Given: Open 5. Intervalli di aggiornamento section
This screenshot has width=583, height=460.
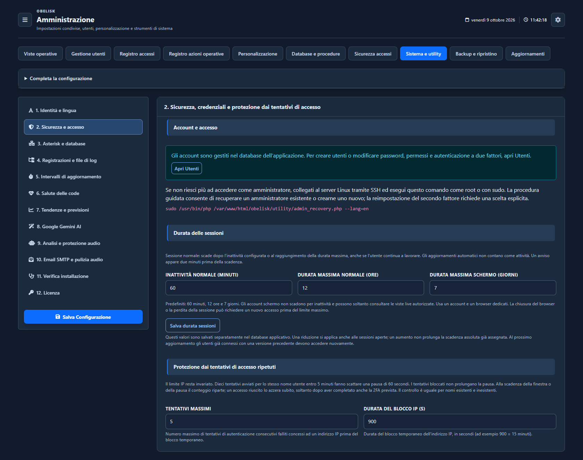Looking at the screenshot, I should click(83, 177).
